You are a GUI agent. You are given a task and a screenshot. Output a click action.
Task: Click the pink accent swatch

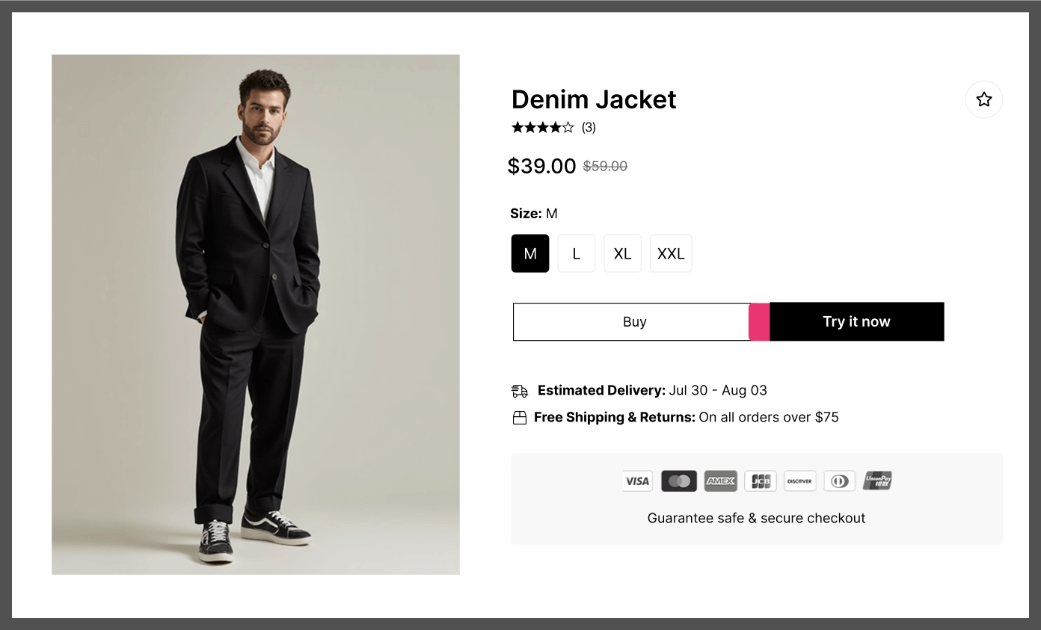(759, 322)
